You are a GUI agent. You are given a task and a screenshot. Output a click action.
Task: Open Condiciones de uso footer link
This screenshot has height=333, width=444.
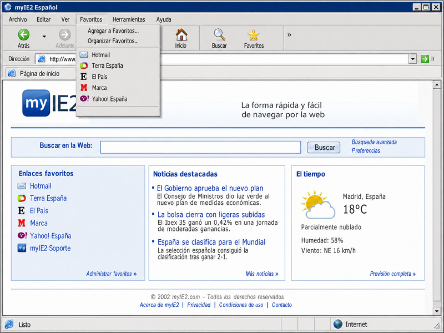[x=241, y=305]
